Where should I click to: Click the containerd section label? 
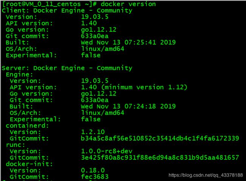[x=27, y=126]
